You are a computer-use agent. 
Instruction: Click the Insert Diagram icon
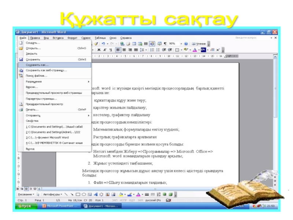click(101, 194)
